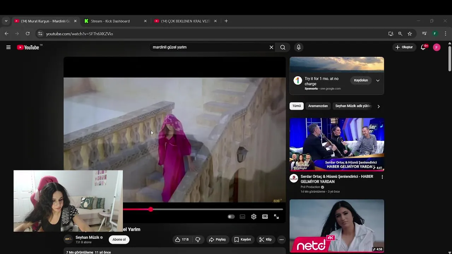
Task: Switch to ÇOK BEKLENEN KRAL tab
Action: tap(185, 21)
